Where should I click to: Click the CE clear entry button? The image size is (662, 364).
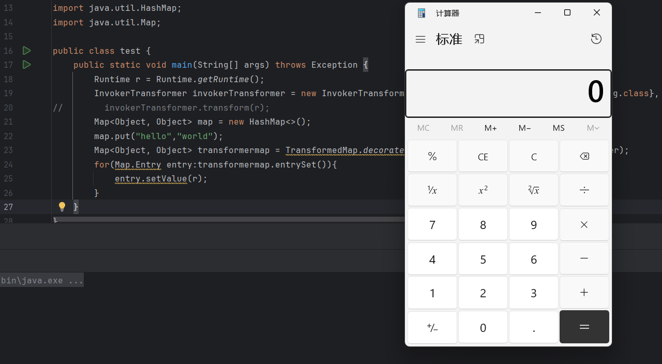[x=483, y=157]
